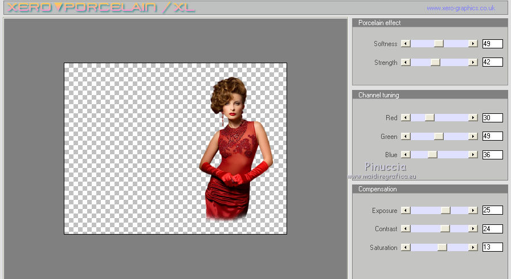511x279 pixels.
Task: Click the Green label
Action: [x=389, y=137]
